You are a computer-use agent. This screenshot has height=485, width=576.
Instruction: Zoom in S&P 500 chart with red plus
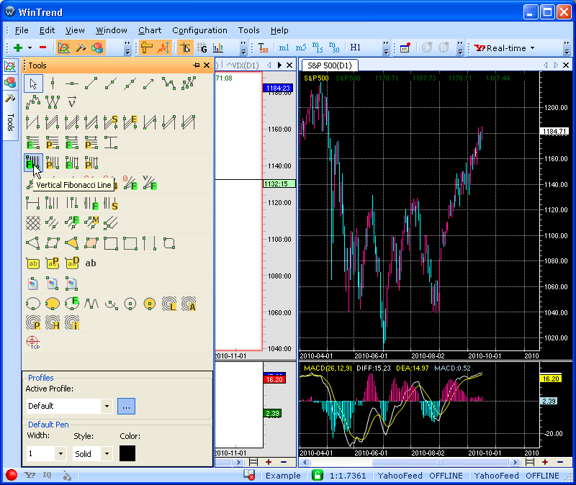click(545, 462)
